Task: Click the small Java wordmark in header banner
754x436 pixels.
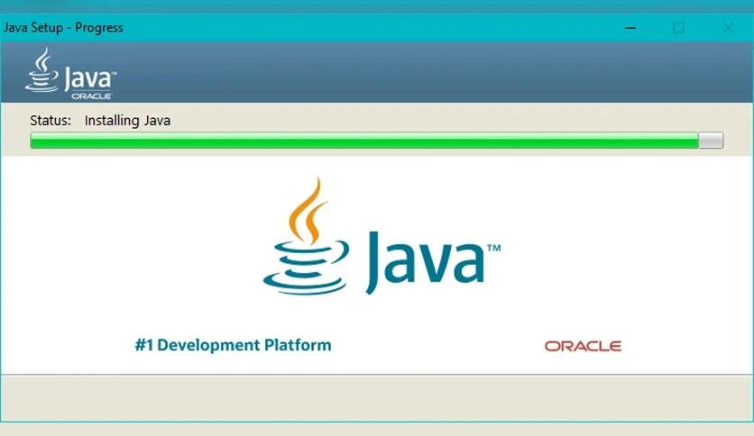Action: tap(89, 78)
